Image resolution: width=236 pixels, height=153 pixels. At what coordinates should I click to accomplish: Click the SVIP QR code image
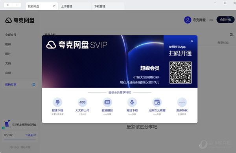(x=180, y=73)
